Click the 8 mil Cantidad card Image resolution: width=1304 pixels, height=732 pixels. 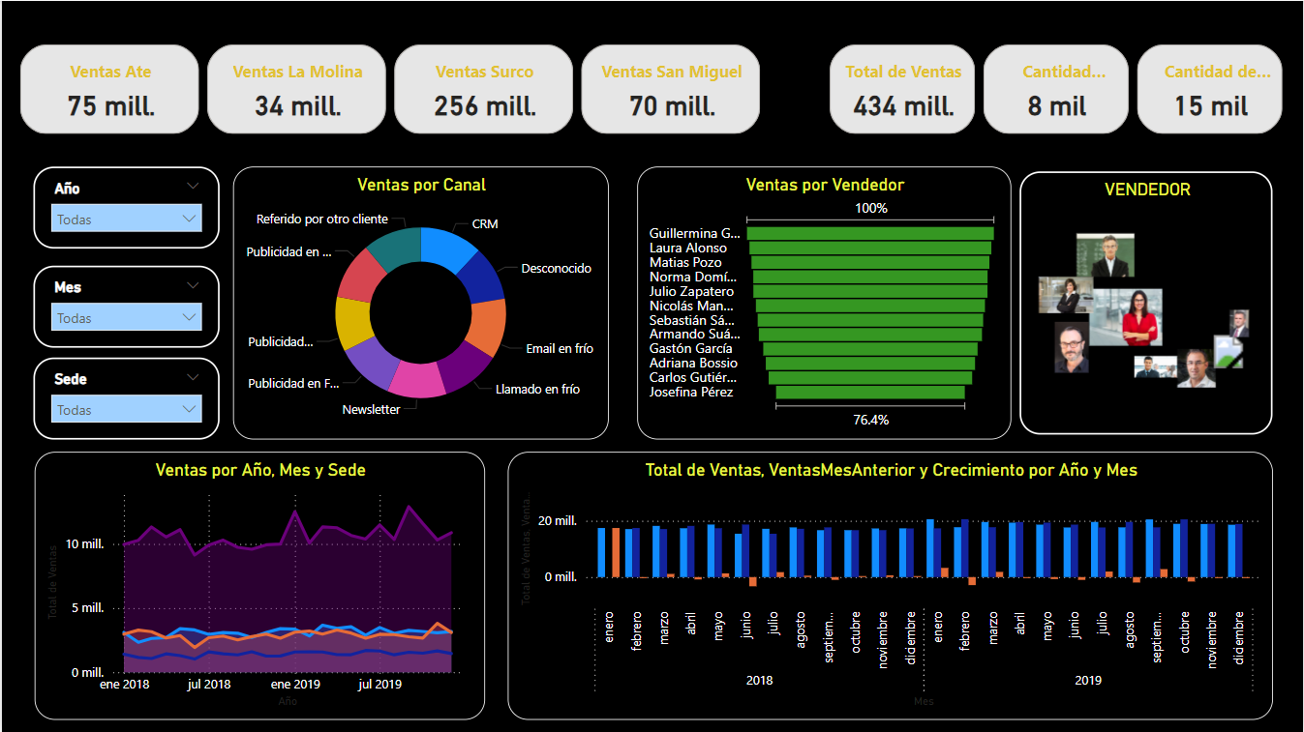coord(1056,89)
